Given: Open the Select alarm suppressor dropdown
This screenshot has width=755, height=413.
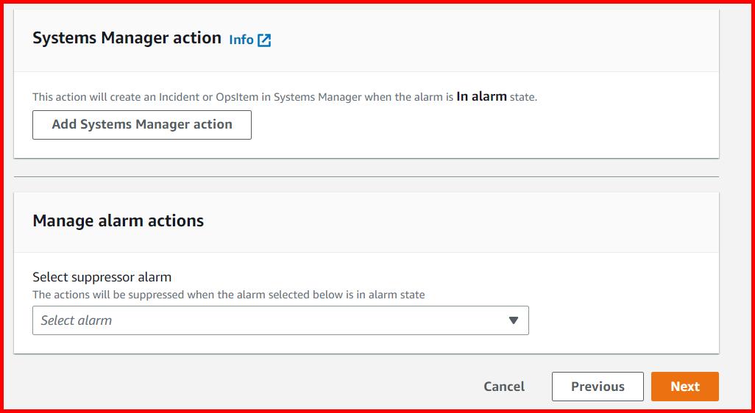Looking at the screenshot, I should 280,320.
